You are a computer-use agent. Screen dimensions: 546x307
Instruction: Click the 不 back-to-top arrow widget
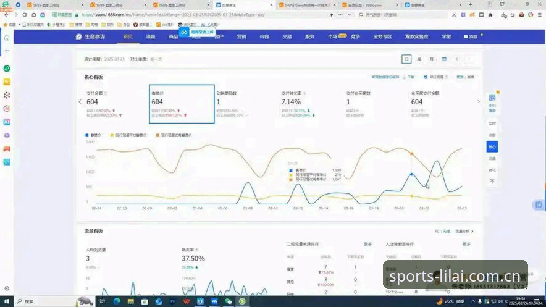coord(492,182)
